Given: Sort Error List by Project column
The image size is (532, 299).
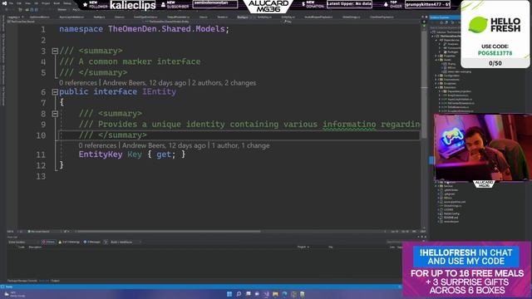Looking at the screenshot, I should (303, 248).
